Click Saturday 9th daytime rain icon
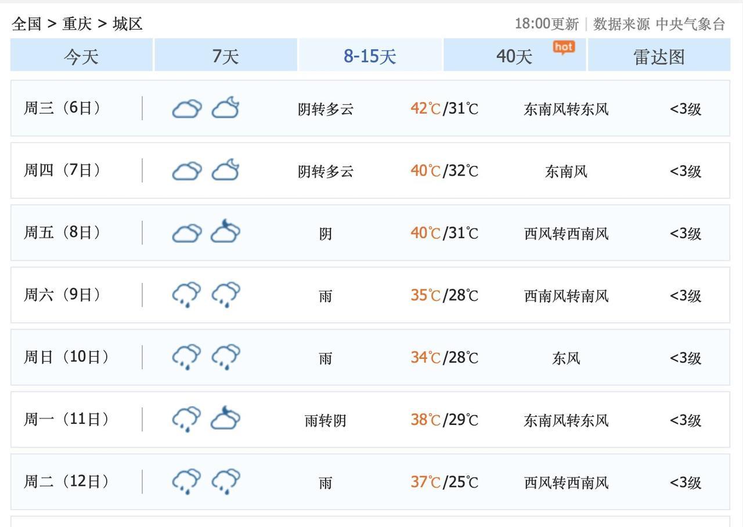743x527 pixels. coord(187,295)
